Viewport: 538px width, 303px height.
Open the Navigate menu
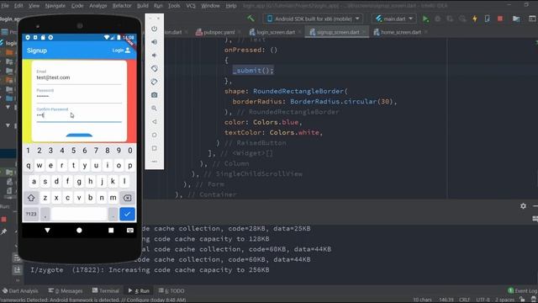[x=55, y=6]
